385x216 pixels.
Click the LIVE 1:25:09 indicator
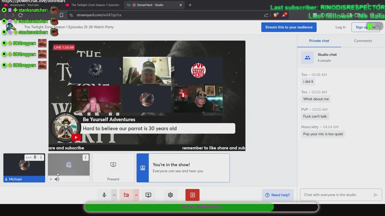(x=64, y=47)
